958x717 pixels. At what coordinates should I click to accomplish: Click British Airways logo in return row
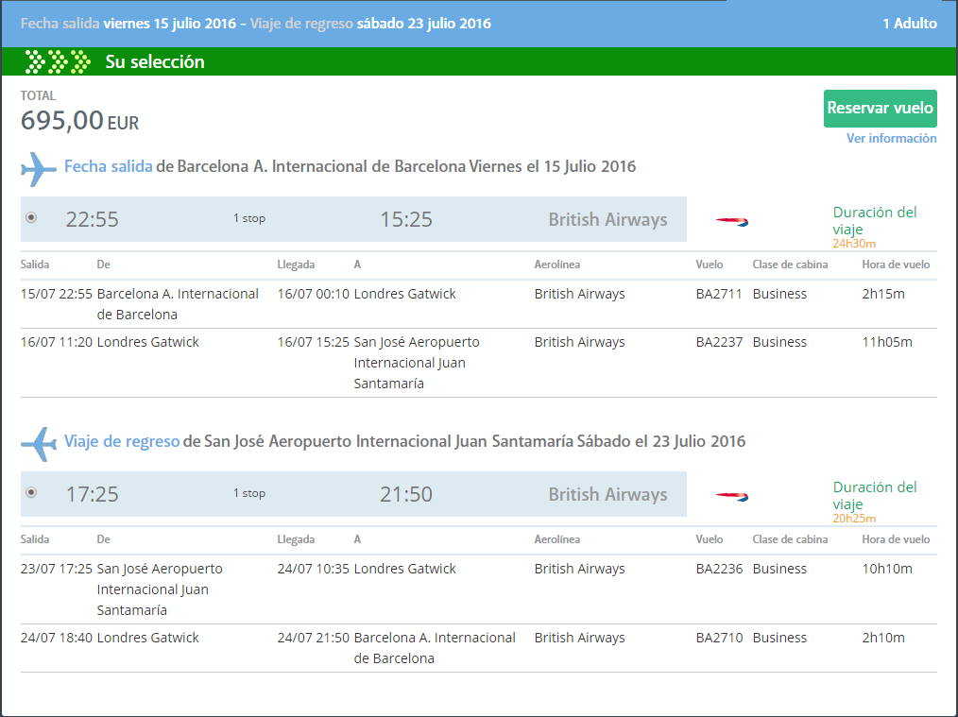pos(732,496)
